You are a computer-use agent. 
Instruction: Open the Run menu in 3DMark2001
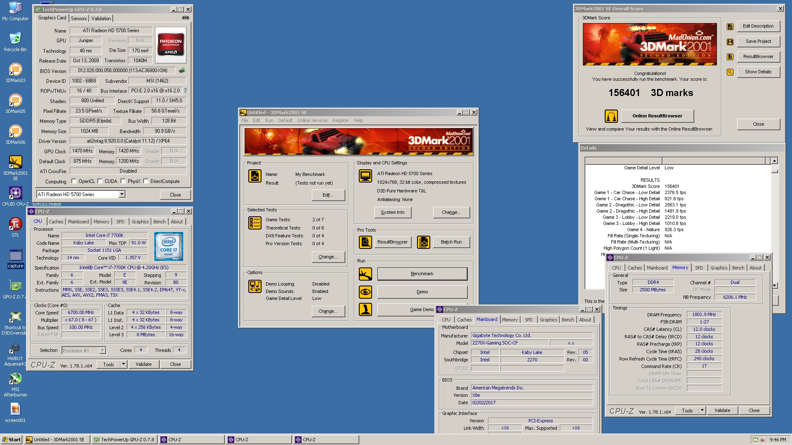point(269,120)
